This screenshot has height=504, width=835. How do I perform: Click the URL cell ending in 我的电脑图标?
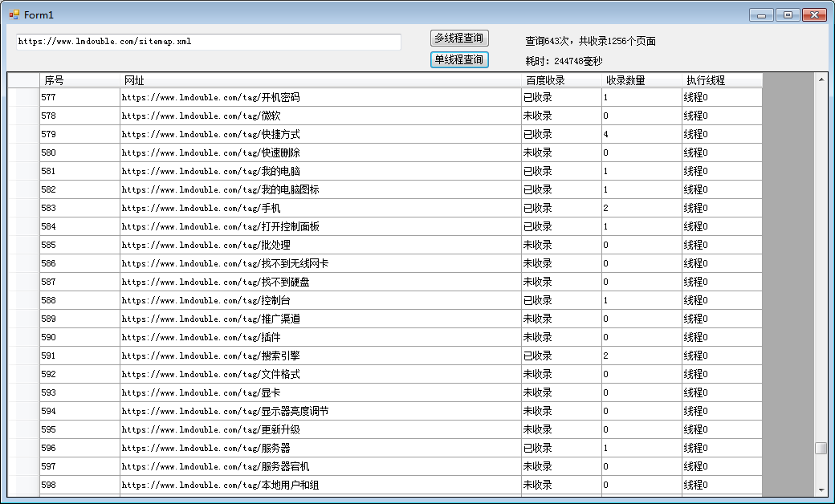[x=320, y=189]
